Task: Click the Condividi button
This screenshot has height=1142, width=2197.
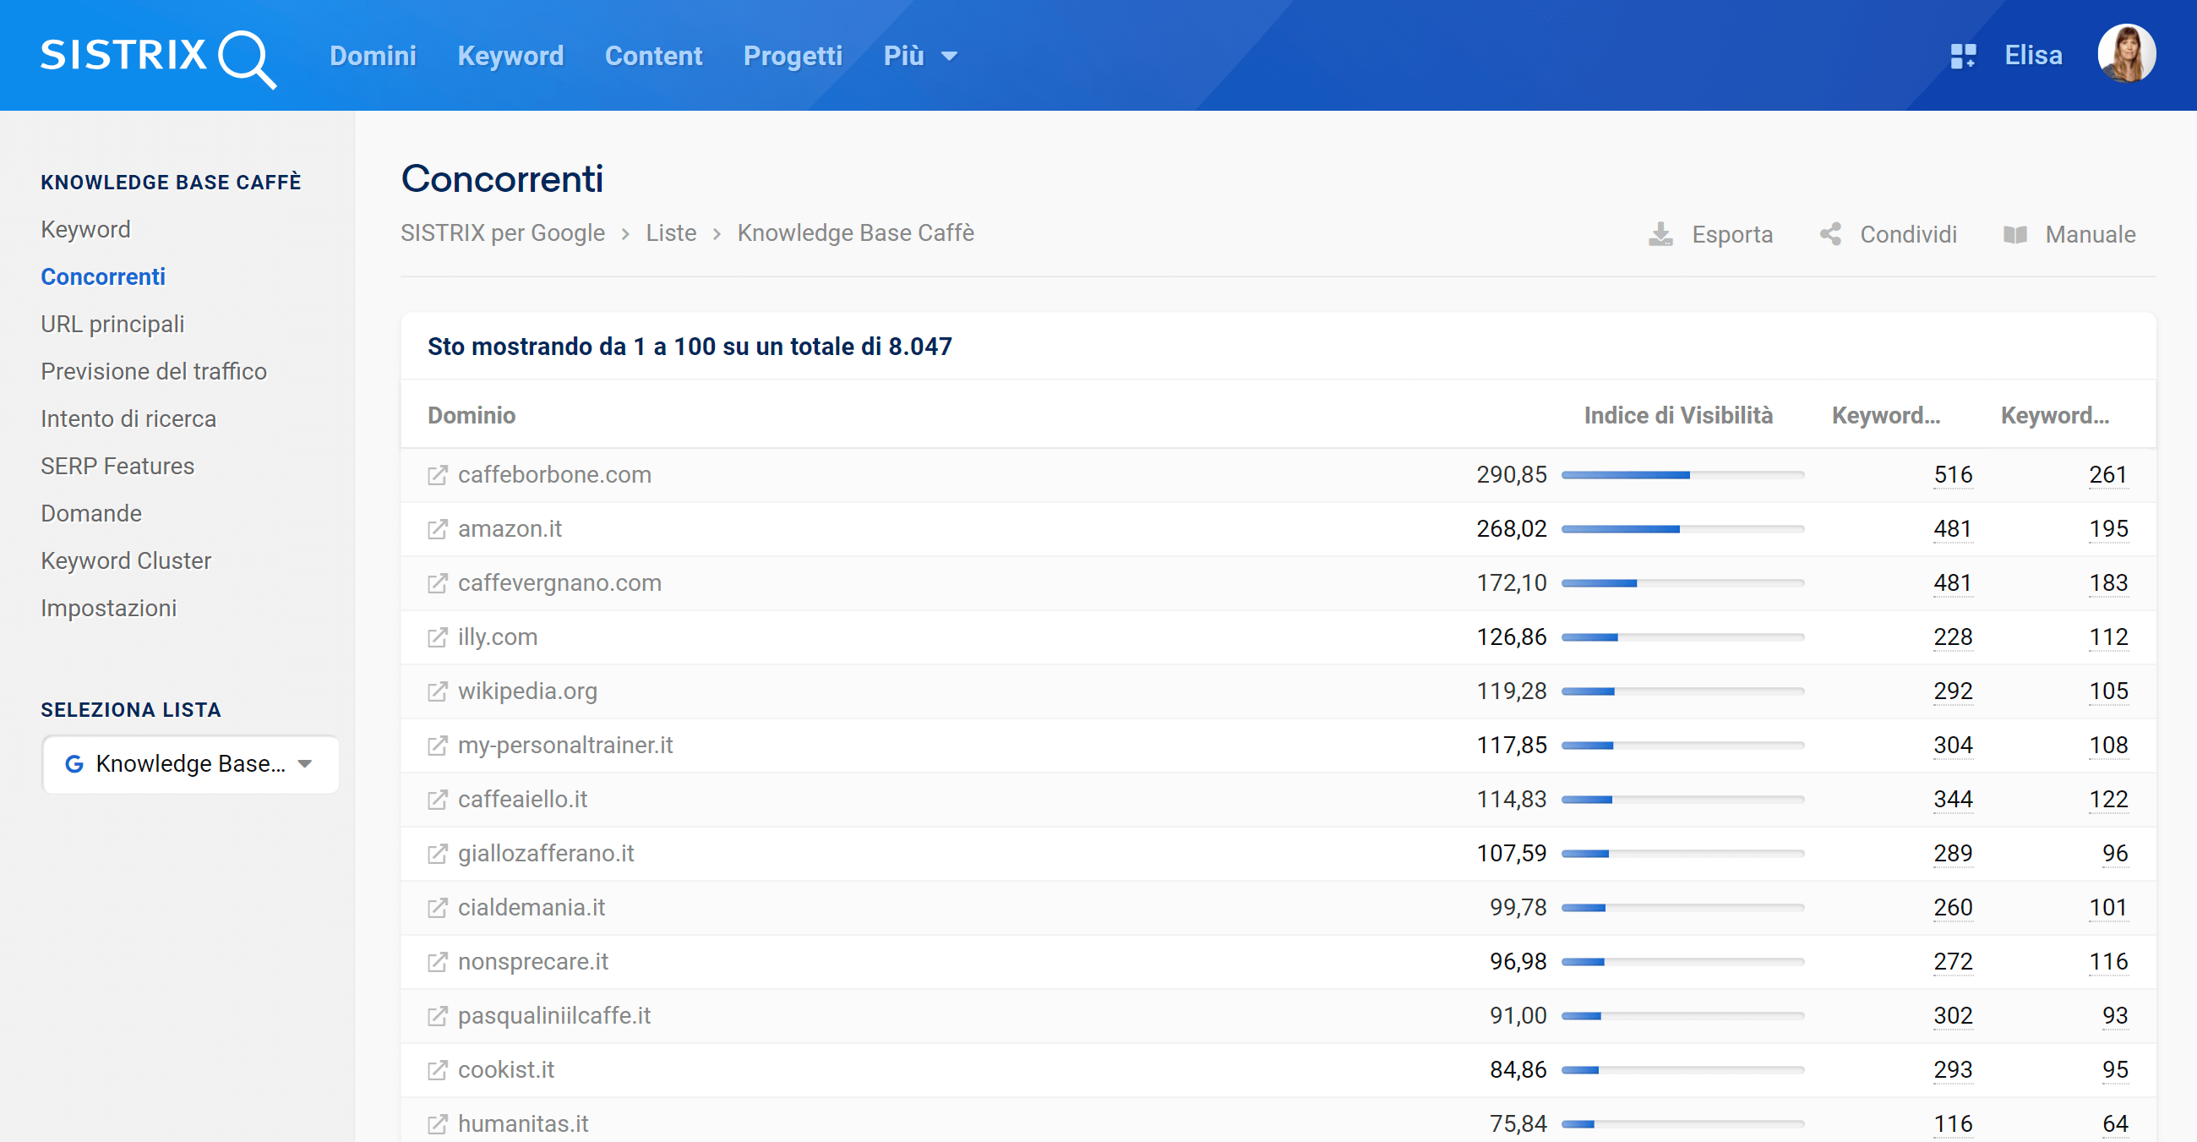Action: [1888, 234]
